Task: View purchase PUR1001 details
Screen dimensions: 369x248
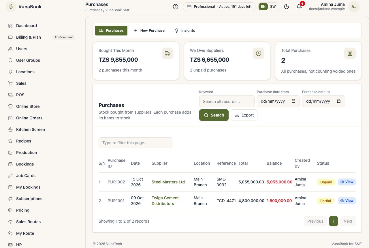Action: tap(347, 201)
